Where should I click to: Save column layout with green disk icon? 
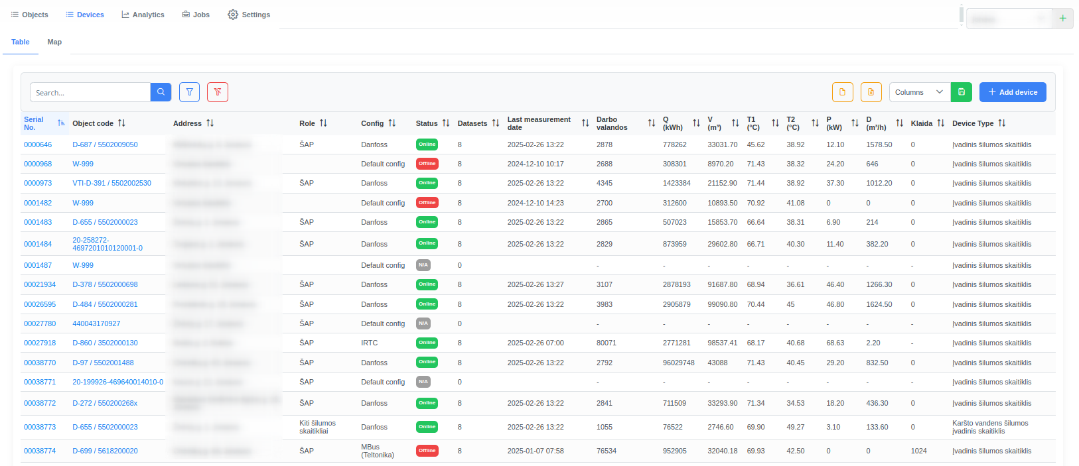961,92
